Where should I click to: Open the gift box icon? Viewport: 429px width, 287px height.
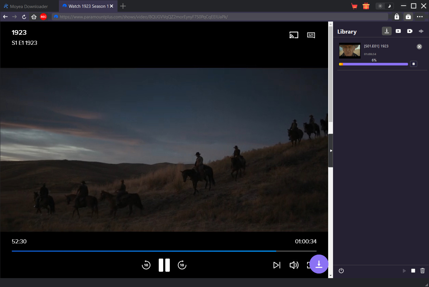point(366,6)
